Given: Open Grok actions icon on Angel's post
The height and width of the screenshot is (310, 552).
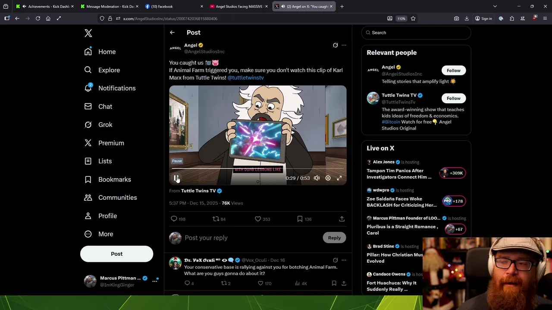Looking at the screenshot, I should coord(335,45).
